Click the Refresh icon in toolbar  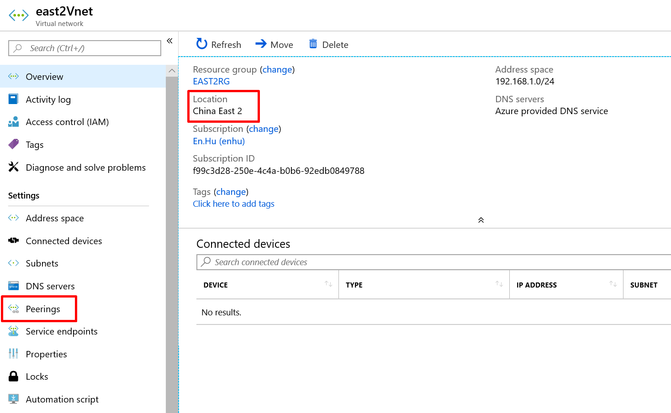pos(201,44)
